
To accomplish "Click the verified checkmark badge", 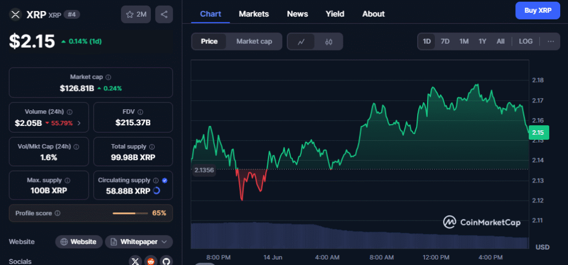I will (165, 180).
